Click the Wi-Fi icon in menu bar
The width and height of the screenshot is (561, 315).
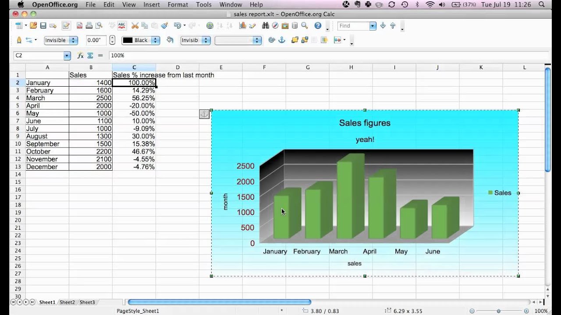430,5
